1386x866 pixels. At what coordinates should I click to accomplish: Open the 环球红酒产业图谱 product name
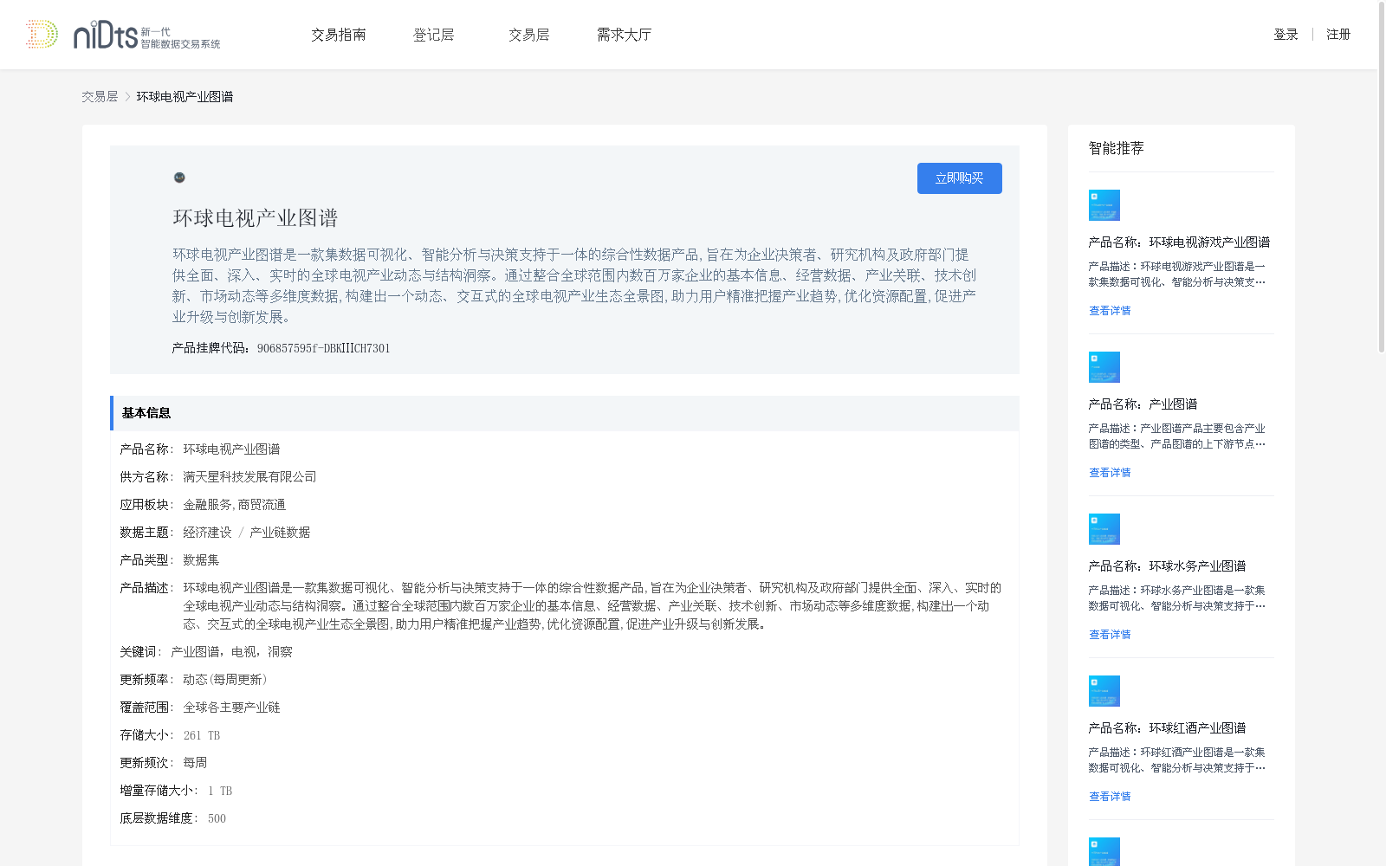(1167, 728)
